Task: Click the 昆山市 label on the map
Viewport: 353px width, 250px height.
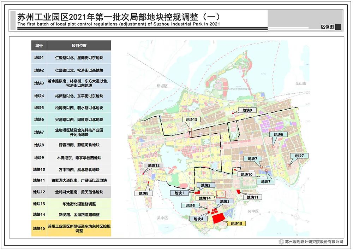Action: (301, 83)
